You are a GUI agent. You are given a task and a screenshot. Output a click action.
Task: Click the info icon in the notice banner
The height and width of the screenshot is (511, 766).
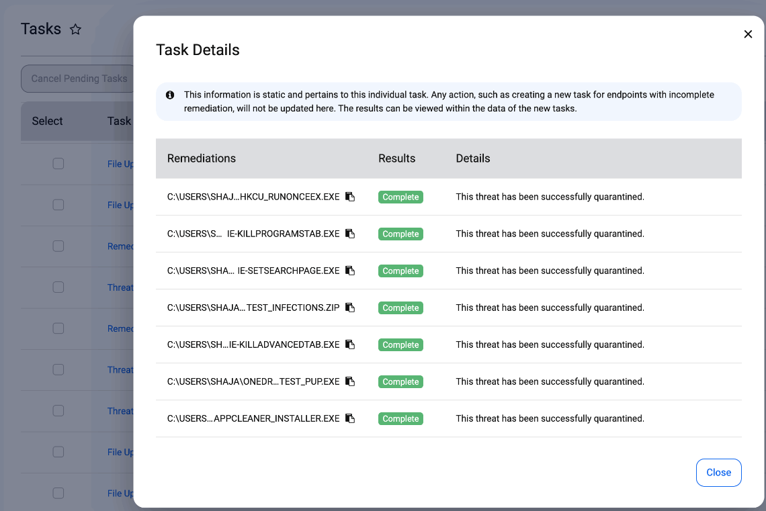tap(170, 95)
